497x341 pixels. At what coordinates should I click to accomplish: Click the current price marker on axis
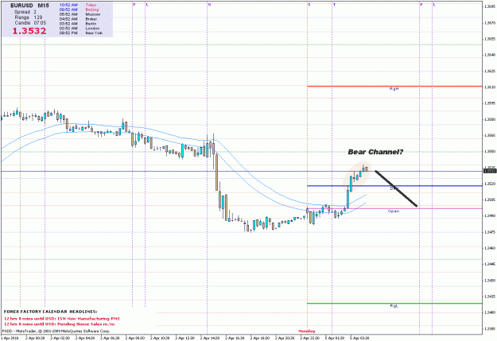click(x=489, y=171)
